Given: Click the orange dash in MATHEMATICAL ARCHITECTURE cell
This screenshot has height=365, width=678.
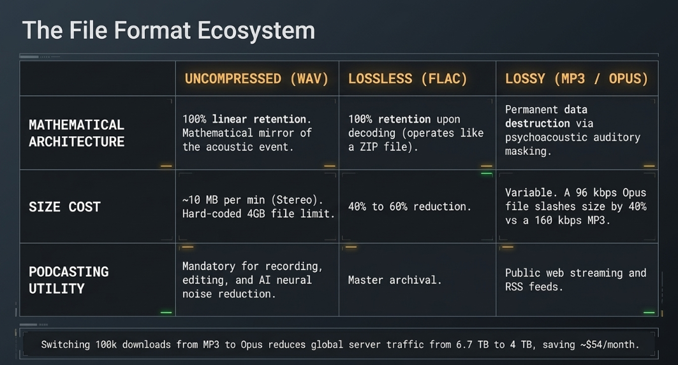Looking at the screenshot, I should point(166,166).
